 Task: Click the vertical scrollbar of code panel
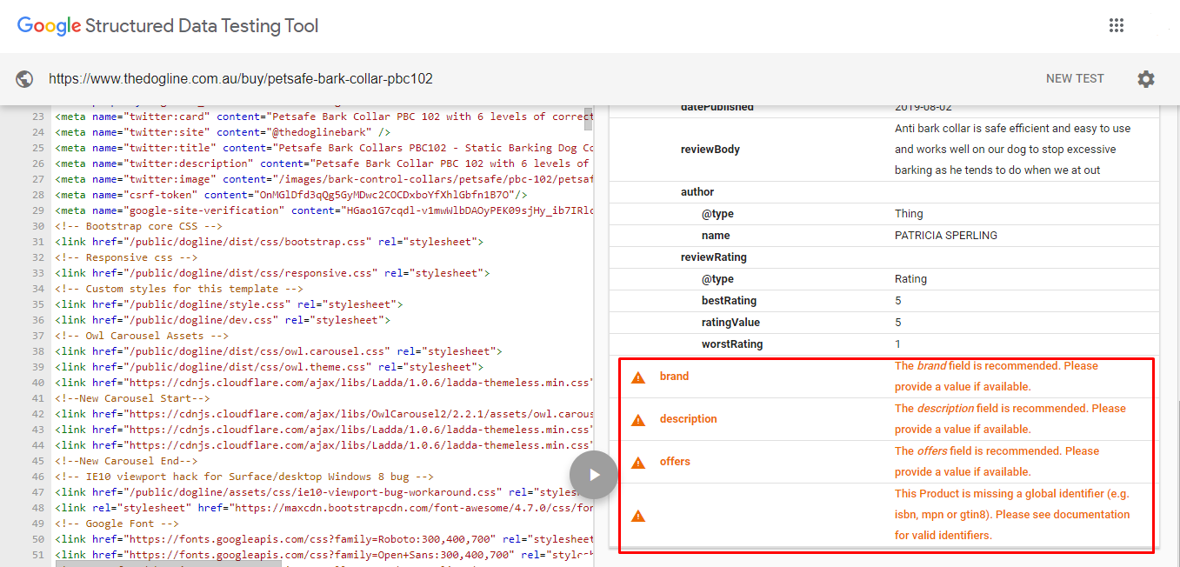[x=588, y=117]
